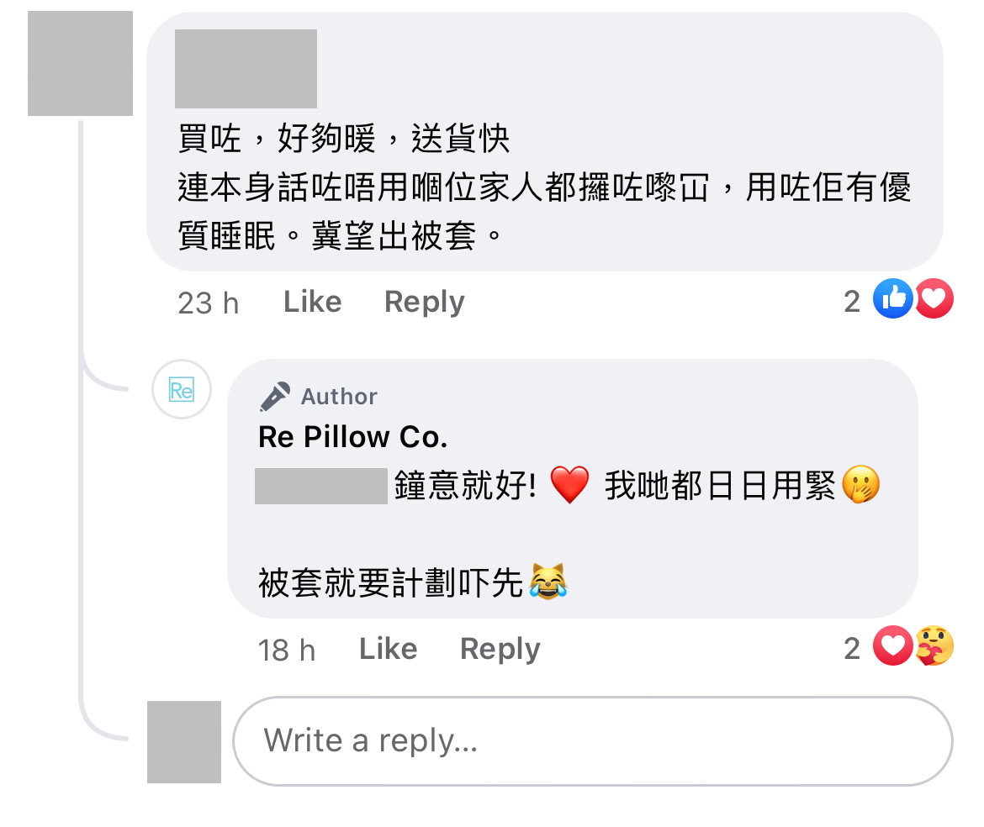This screenshot has height=827, width=984.
Task: Click the Re Pillow Co. logo avatar
Action: (x=181, y=389)
